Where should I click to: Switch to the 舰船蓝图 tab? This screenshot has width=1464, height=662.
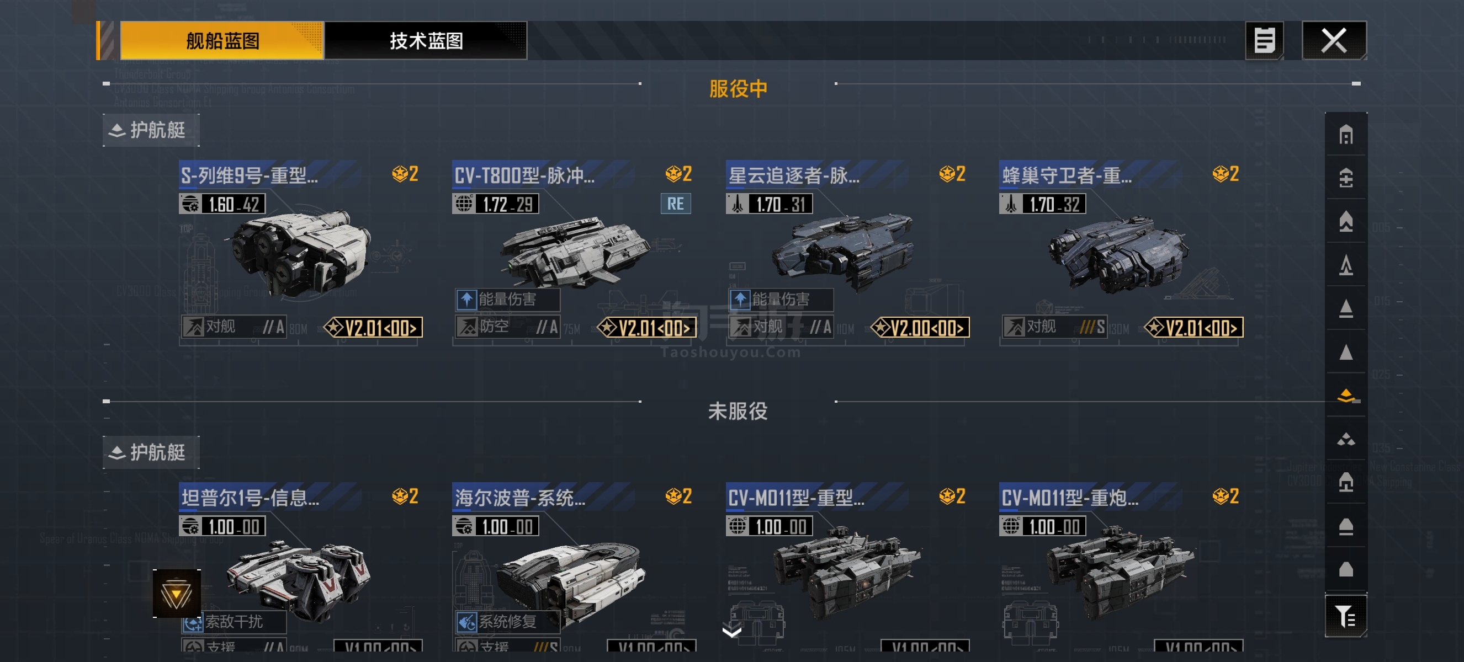point(222,40)
